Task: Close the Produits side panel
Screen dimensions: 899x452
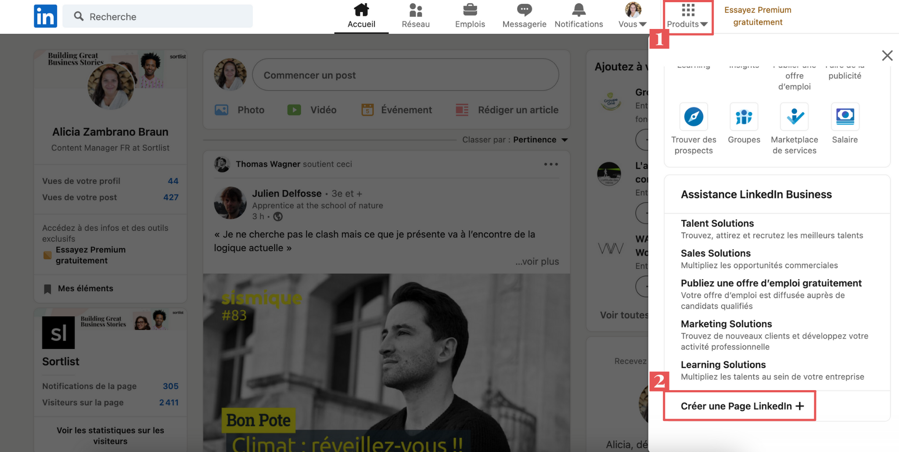Action: pos(887,56)
